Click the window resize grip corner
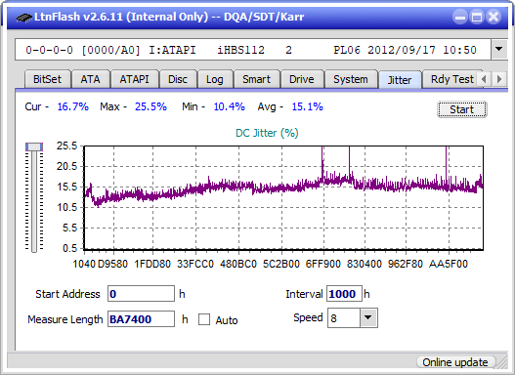This screenshot has width=515, height=375. pos(501,362)
